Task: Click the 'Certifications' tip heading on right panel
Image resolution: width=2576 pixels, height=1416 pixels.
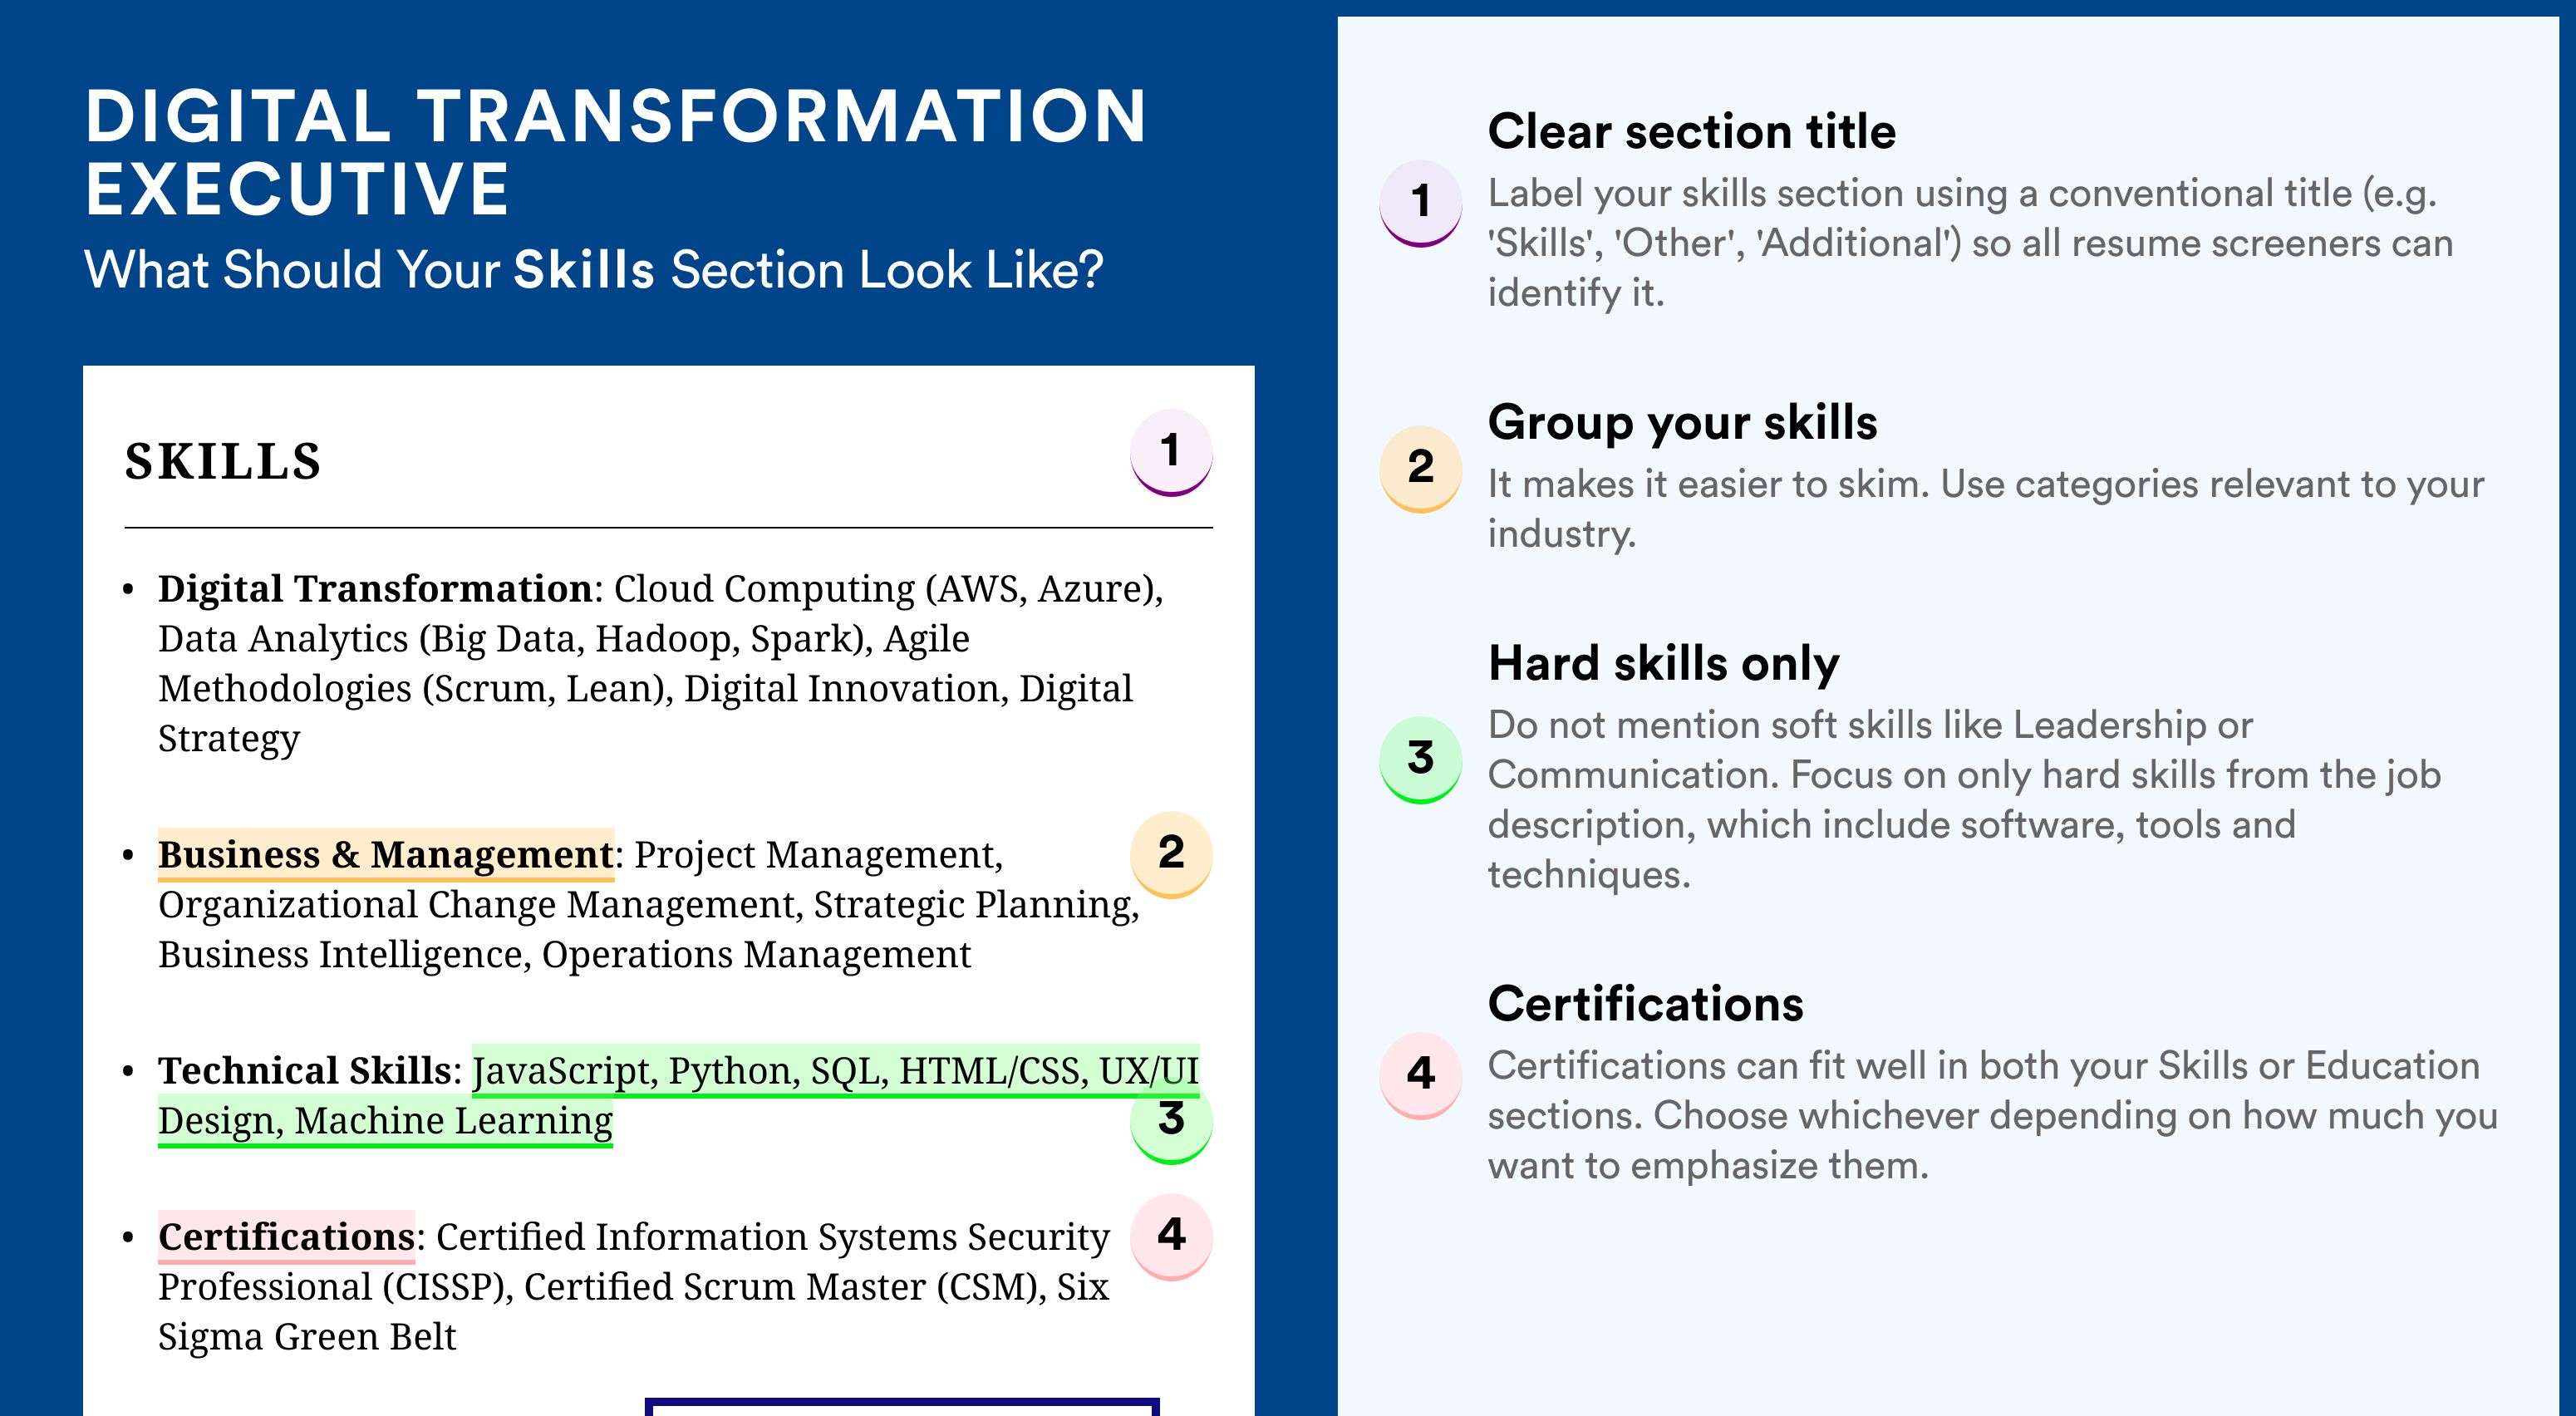Action: (1645, 1004)
